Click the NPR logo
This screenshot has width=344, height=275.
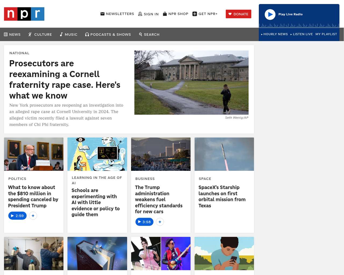pyautogui.click(x=24, y=14)
